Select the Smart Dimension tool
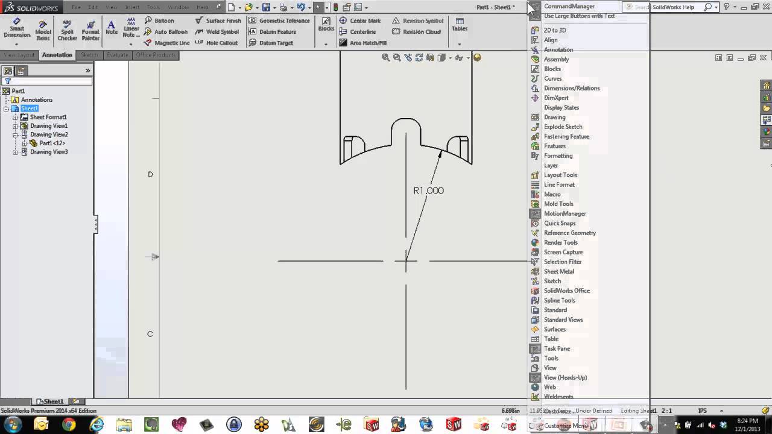772x434 pixels. pos(17,28)
